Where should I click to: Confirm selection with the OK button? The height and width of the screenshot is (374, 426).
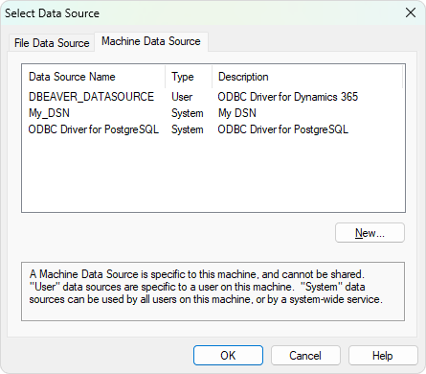tap(228, 355)
